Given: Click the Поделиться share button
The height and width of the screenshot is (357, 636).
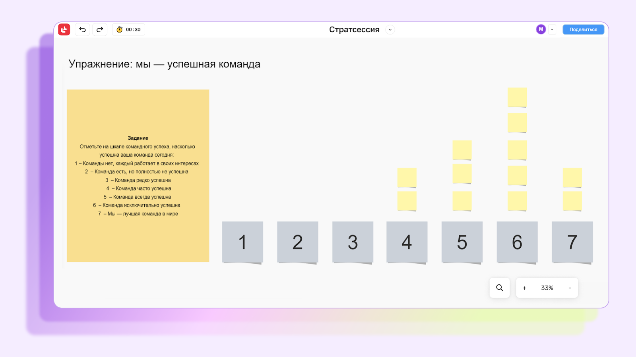Looking at the screenshot, I should (x=583, y=29).
